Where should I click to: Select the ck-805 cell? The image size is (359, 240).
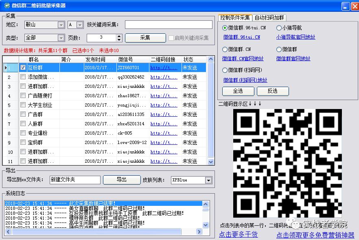[x=133, y=133]
